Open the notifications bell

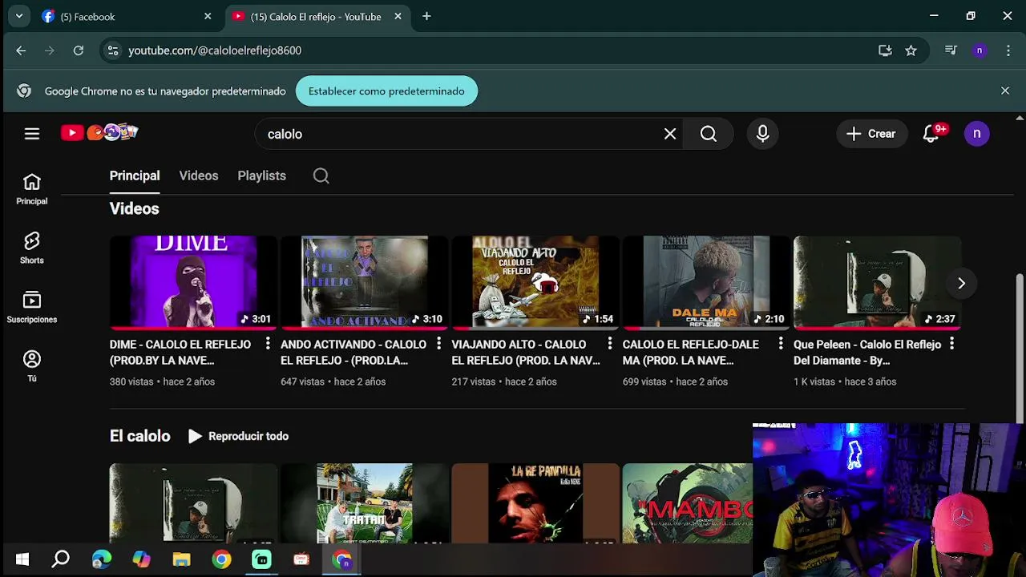[931, 134]
